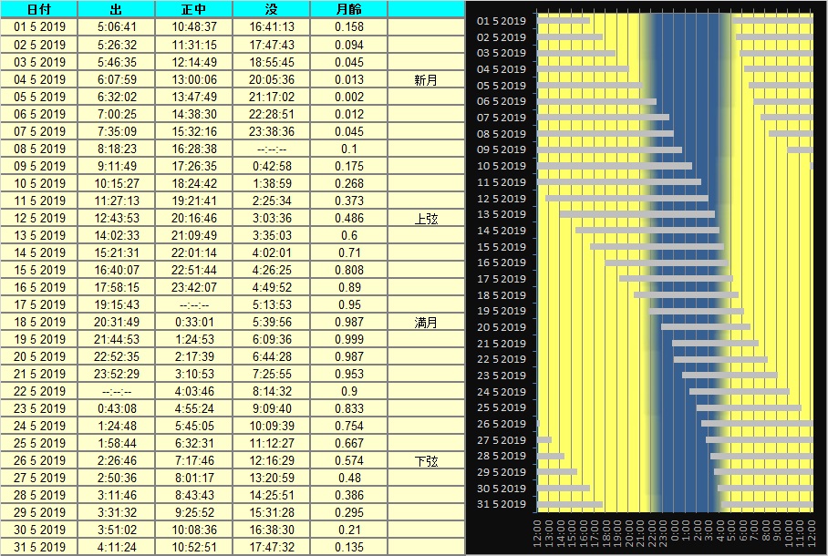Click the 上弦 phase label cell
The width and height of the screenshot is (828, 556).
(426, 219)
